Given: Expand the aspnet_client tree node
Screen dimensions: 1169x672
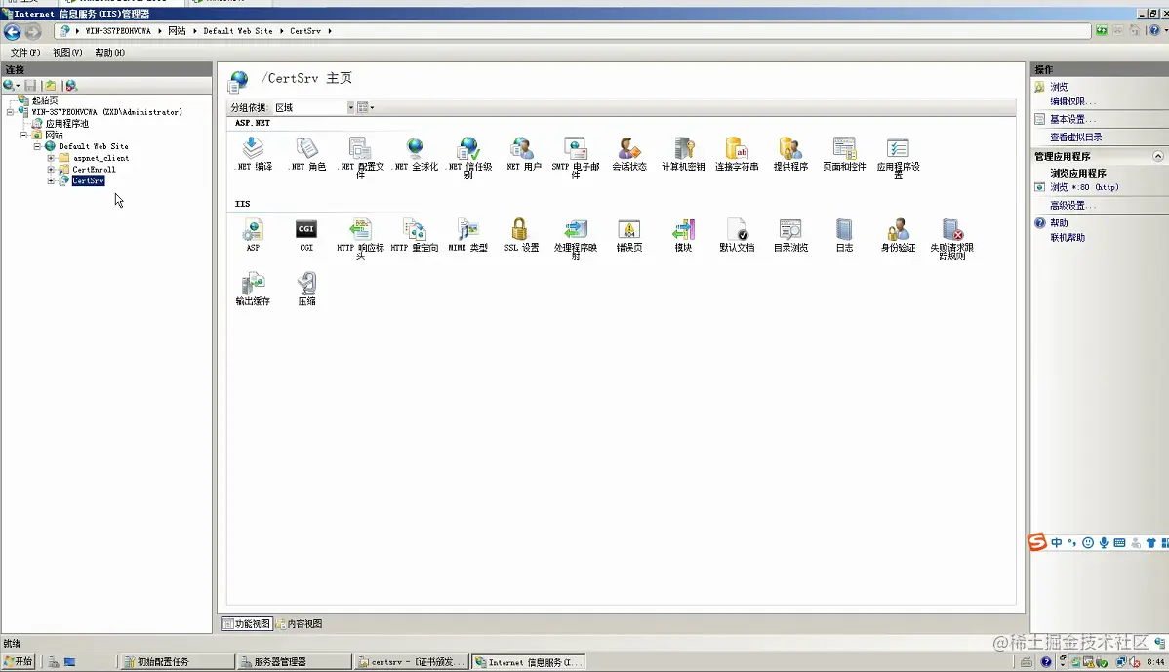Looking at the screenshot, I should 51,158.
